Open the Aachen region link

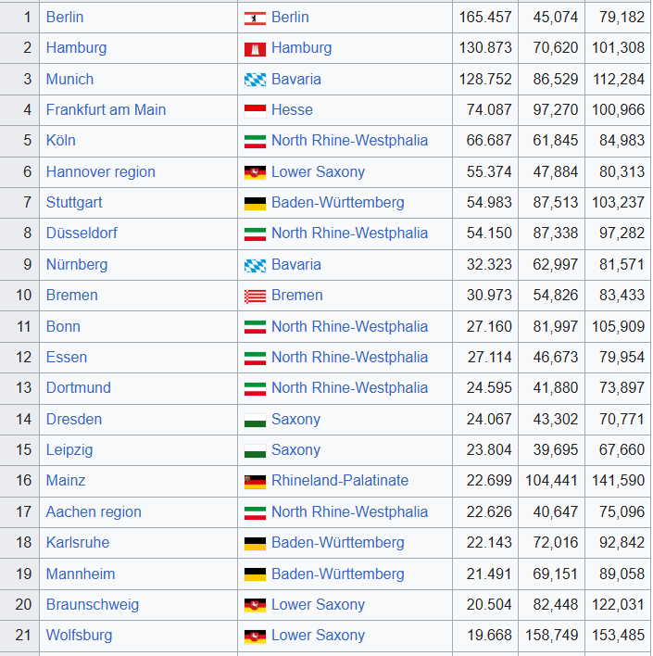pyautogui.click(x=94, y=512)
